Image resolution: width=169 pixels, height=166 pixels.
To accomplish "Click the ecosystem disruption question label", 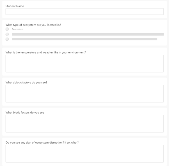I will 42,142.
